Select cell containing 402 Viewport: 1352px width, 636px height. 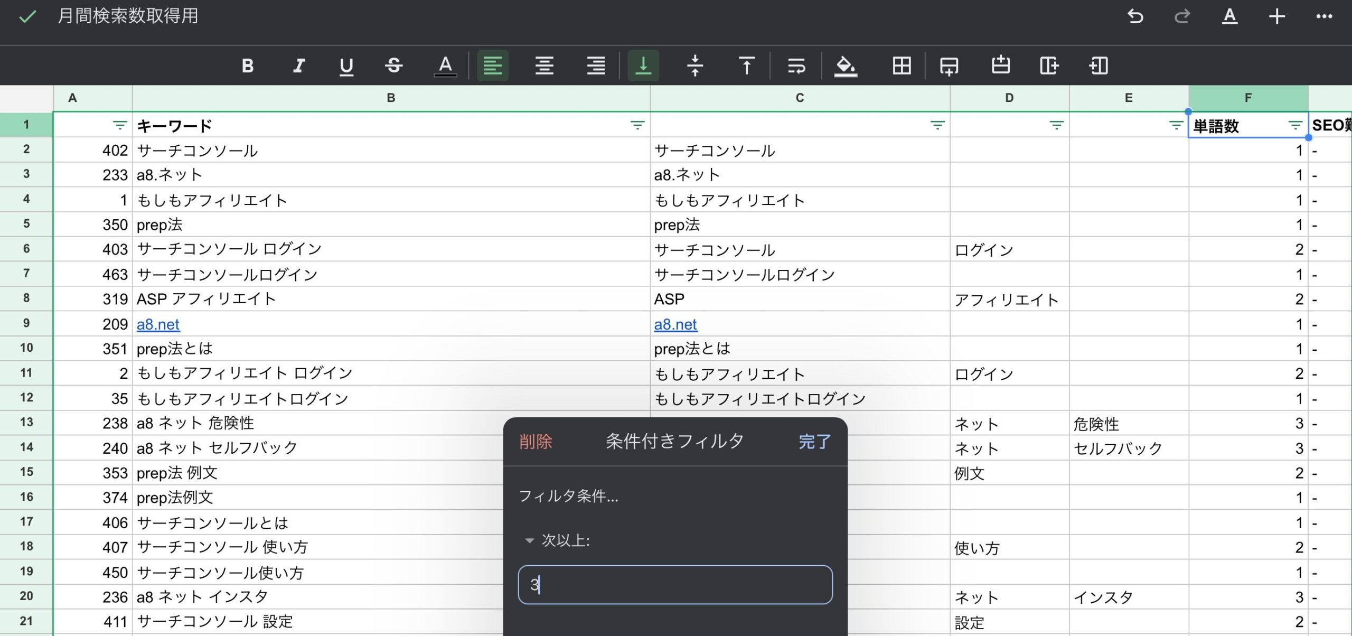point(93,150)
